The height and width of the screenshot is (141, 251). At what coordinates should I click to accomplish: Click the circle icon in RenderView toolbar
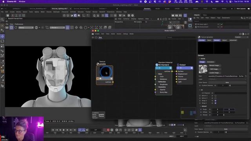click(x=85, y=27)
